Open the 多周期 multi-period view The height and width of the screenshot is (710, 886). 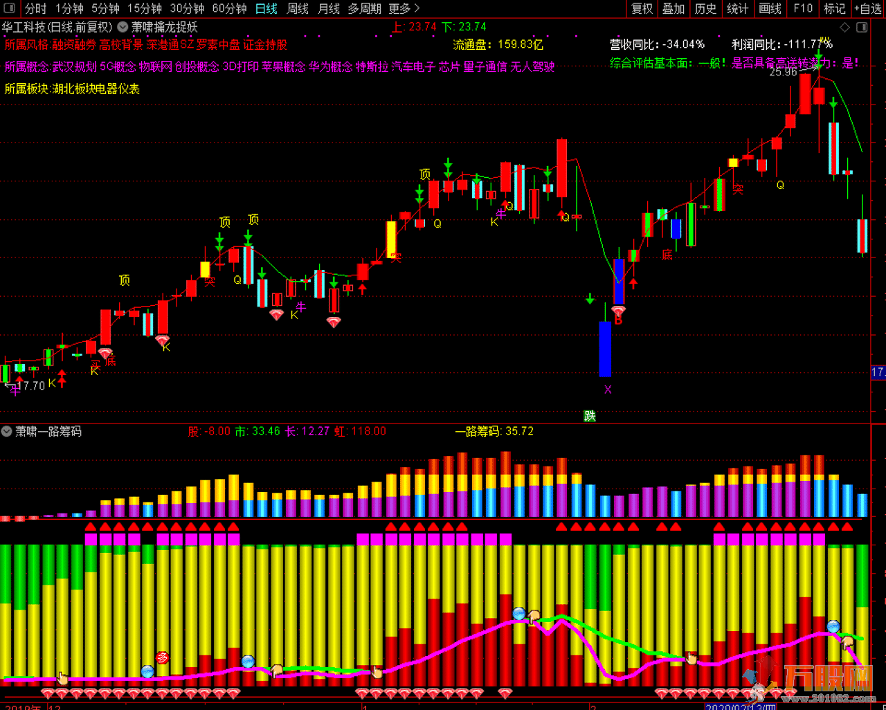[364, 8]
